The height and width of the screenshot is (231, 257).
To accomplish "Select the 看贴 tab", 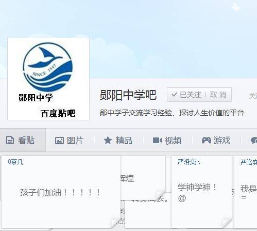I will click(23, 140).
